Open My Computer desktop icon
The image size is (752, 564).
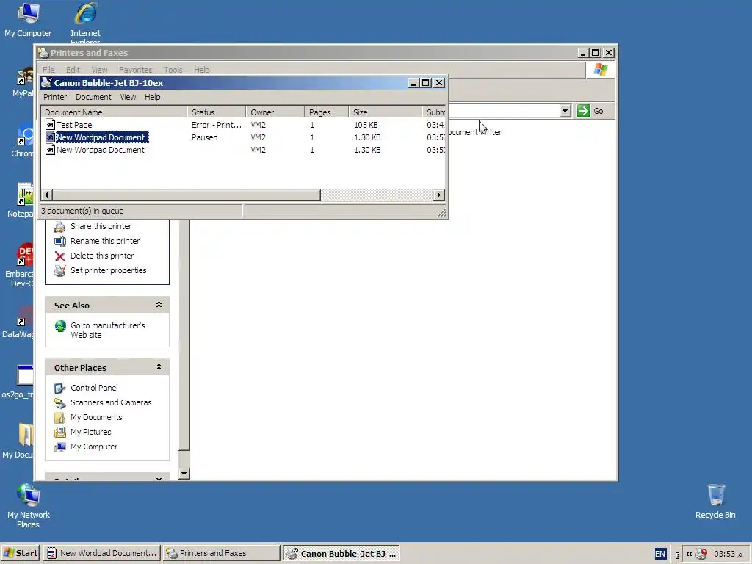(x=29, y=20)
